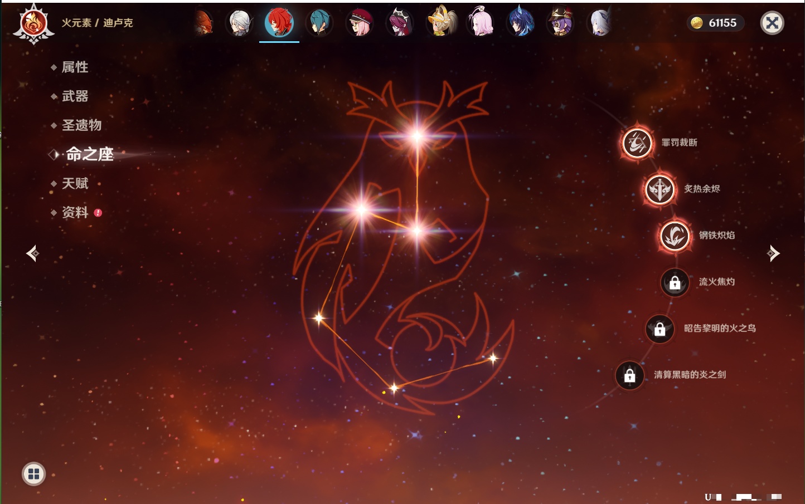This screenshot has height=504, width=805.
Task: Select the light pink long-haired avatar
Action: (x=481, y=23)
